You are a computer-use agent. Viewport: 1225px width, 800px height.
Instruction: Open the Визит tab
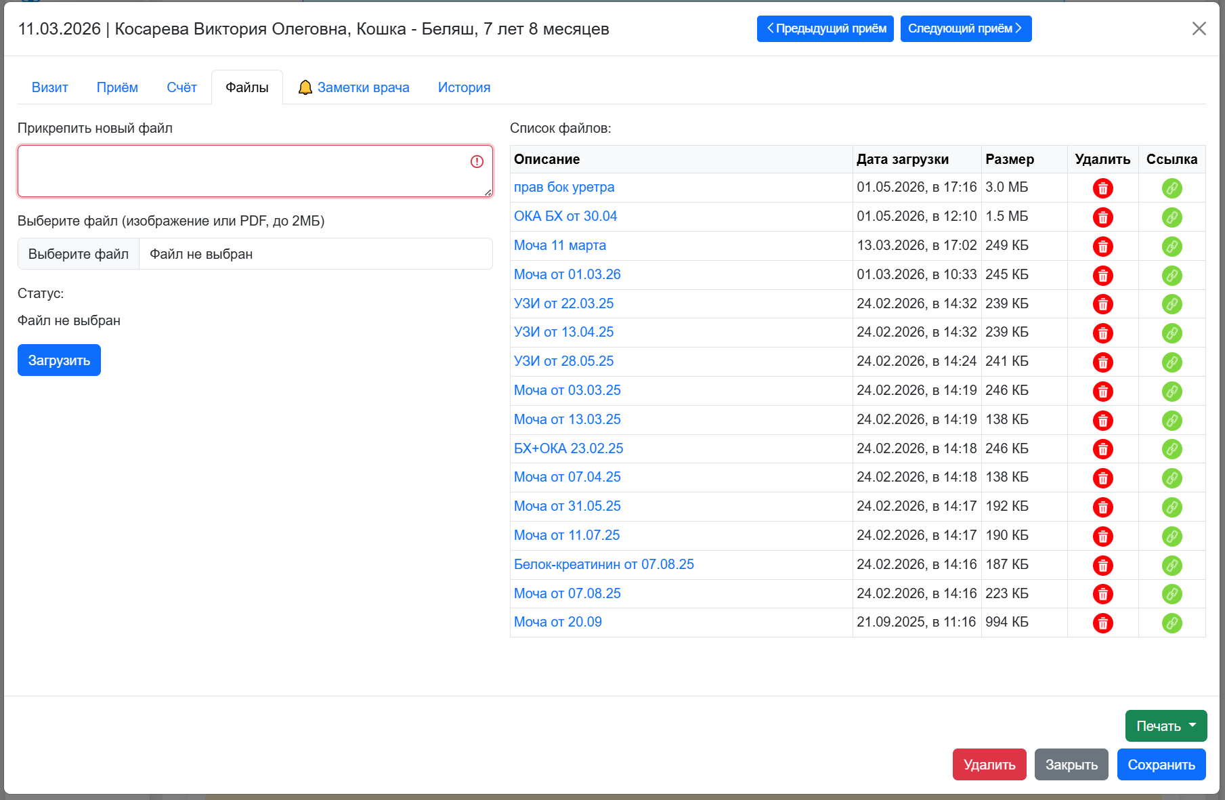pos(49,87)
